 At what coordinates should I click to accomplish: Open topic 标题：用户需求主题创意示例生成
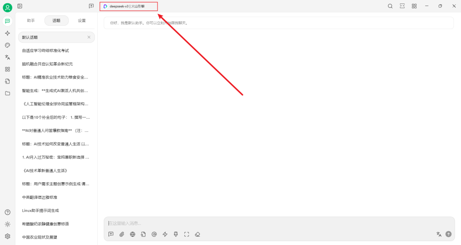coord(56,184)
